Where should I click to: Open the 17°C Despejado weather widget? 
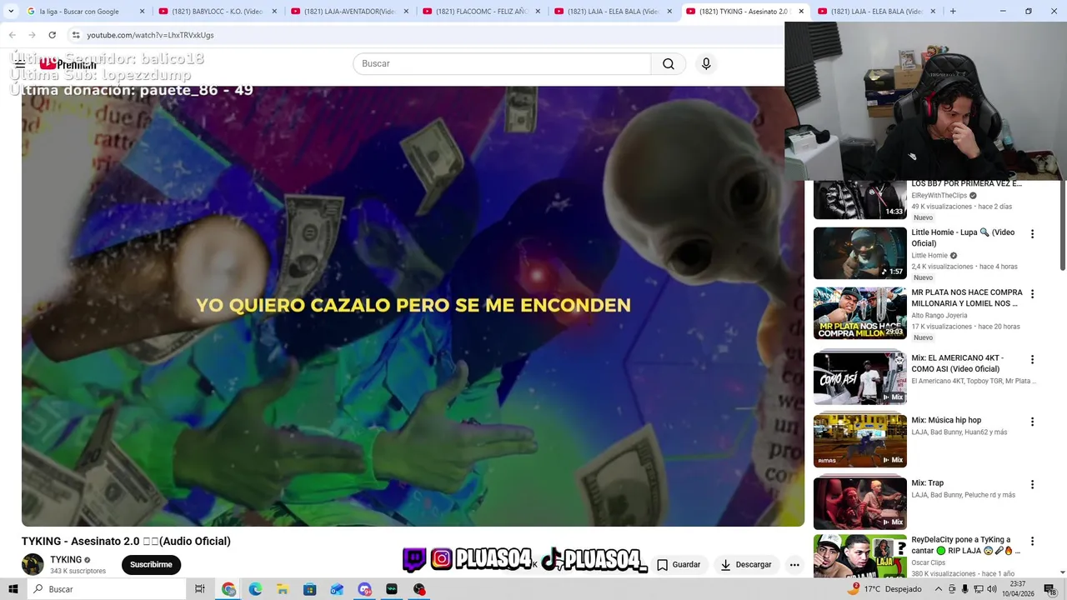click(x=884, y=589)
